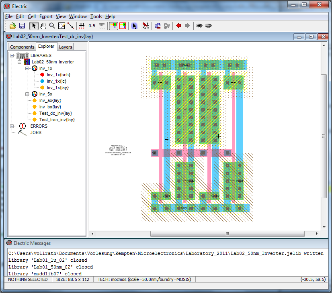Image resolution: width=332 pixels, height=293 pixels.
Task: Click the Save Library floppy disk icon
Action: [x=22, y=26]
